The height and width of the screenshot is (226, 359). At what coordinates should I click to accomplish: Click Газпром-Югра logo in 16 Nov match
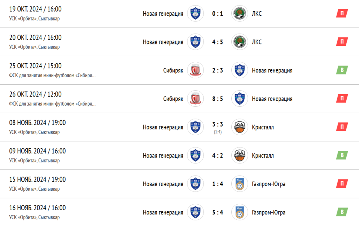click(x=239, y=212)
